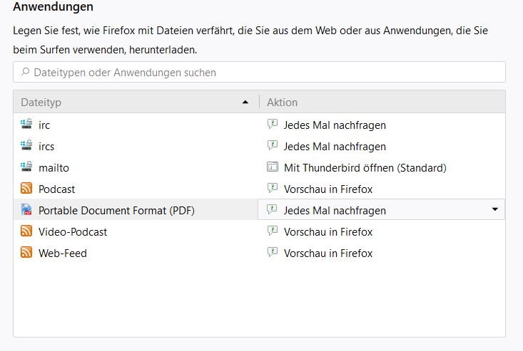The width and height of the screenshot is (523, 351).
Task: Toggle the Dateityp sort arrow
Action: pyautogui.click(x=245, y=103)
